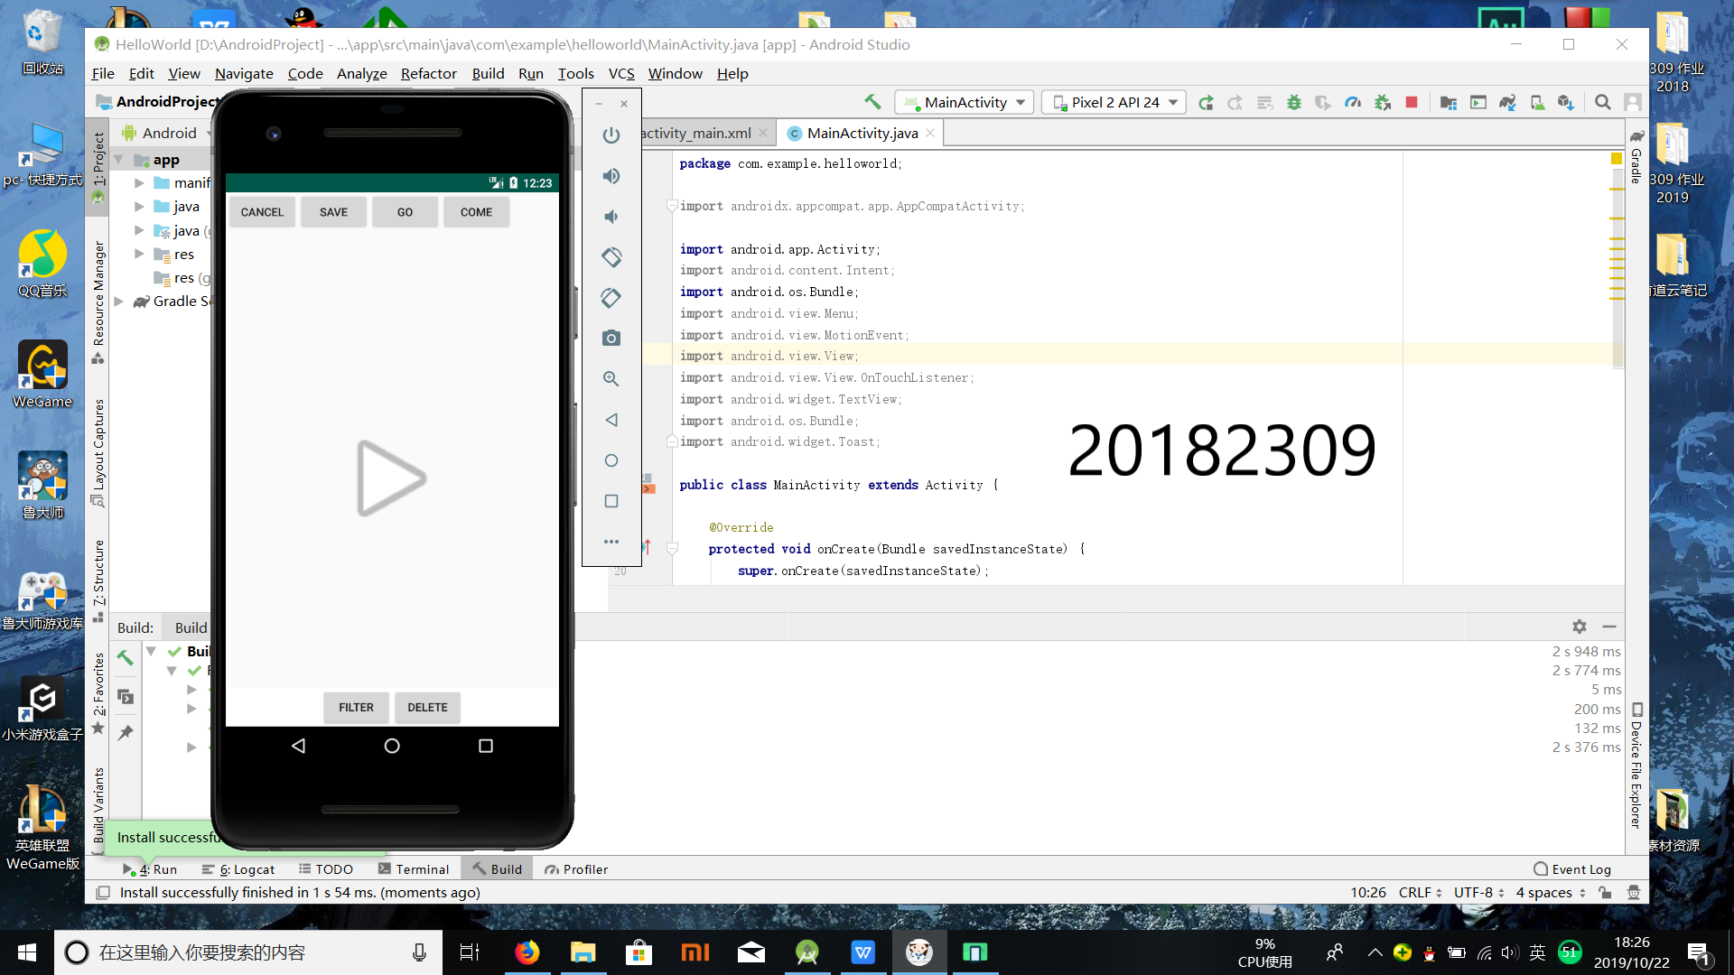1734x975 pixels.
Task: Click the emulator volume up icon
Action: [611, 176]
